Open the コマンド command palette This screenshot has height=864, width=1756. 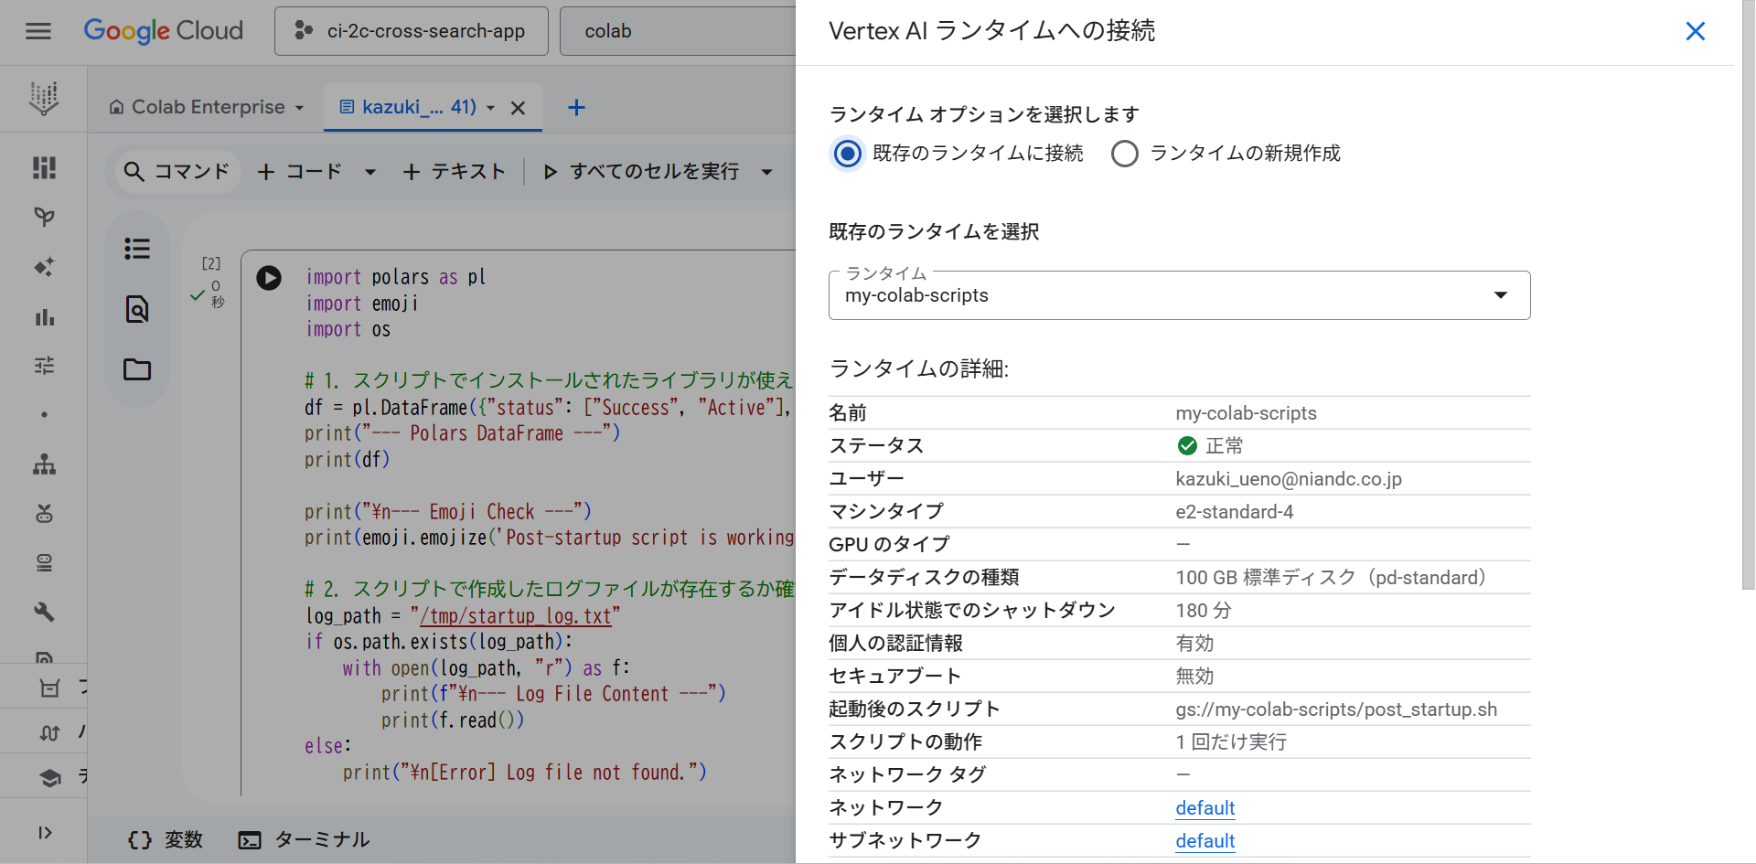[x=177, y=171]
